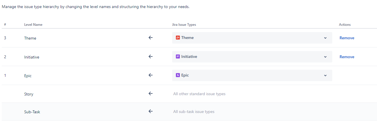Click the chevron in the Epic dropdown
The width and height of the screenshot is (377, 129).
tap(325, 75)
